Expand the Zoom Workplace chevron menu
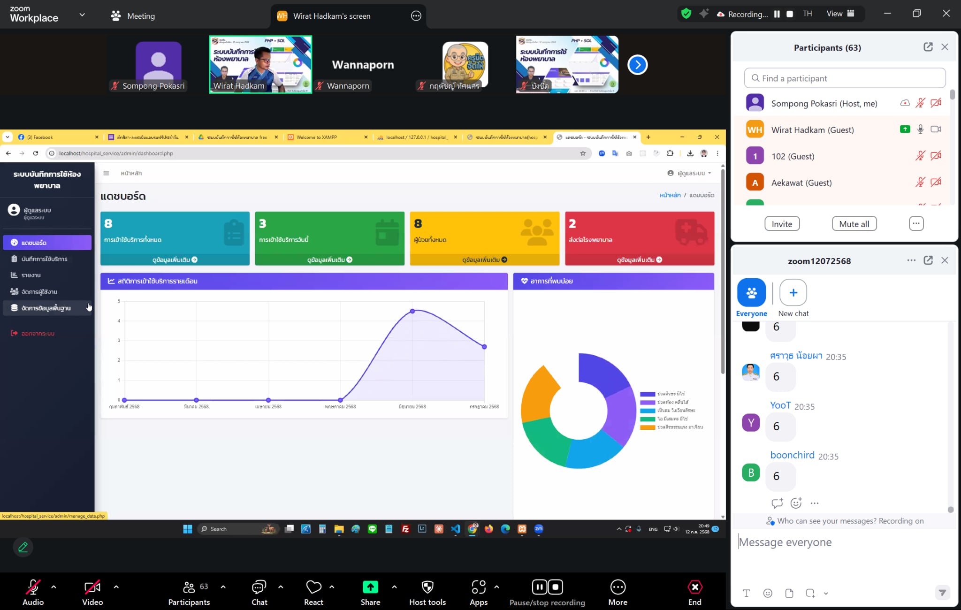The image size is (961, 610). [x=82, y=15]
